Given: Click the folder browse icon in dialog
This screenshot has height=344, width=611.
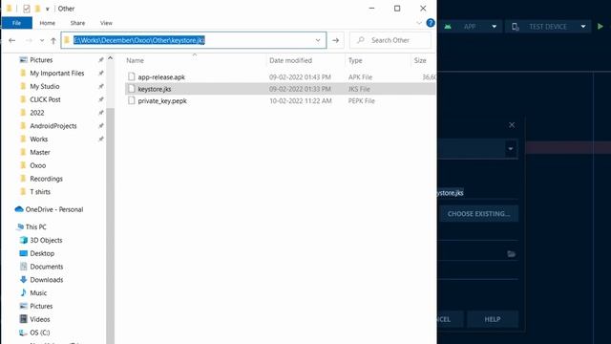Looking at the screenshot, I should (x=512, y=254).
